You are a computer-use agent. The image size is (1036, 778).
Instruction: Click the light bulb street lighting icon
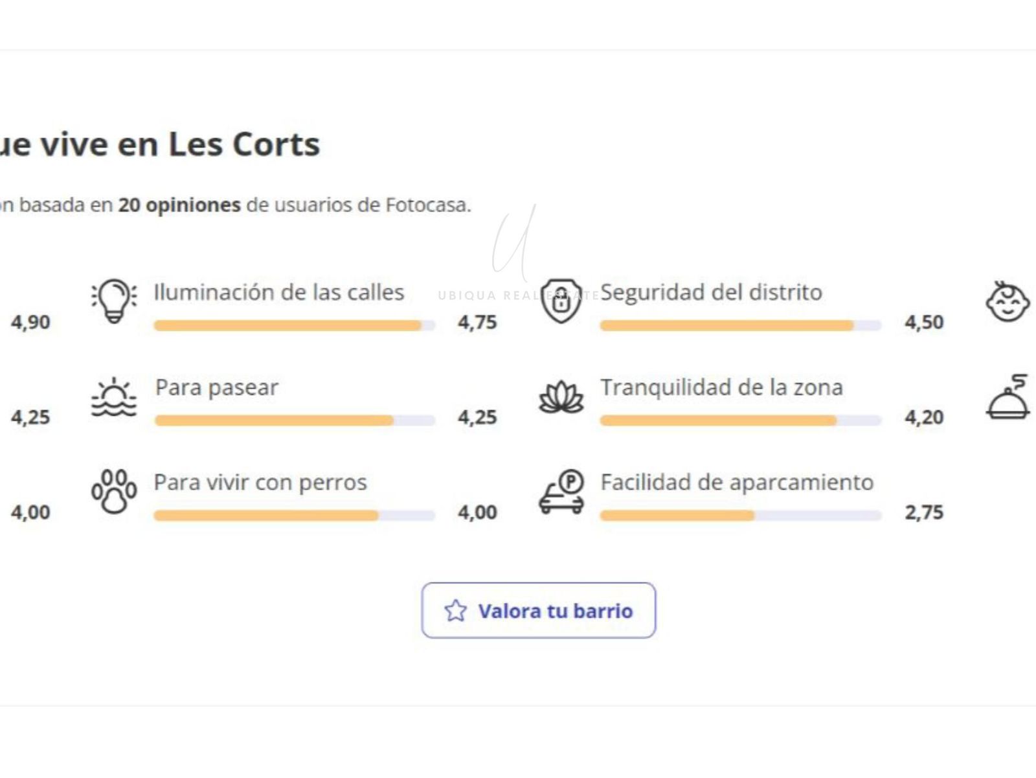[x=114, y=301]
